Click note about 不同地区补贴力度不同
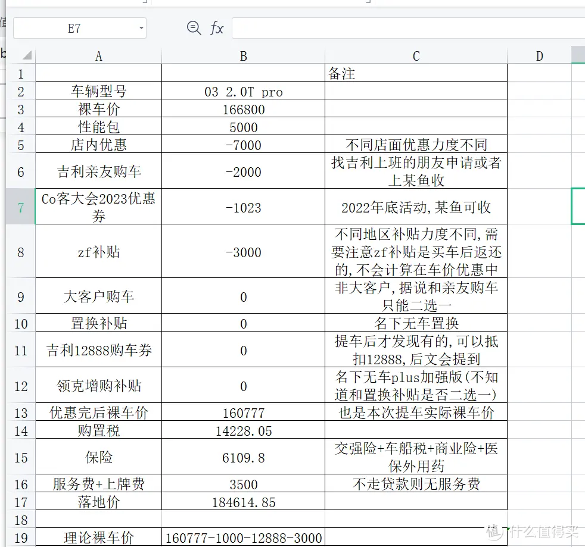The width and height of the screenshot is (585, 547). [x=416, y=251]
